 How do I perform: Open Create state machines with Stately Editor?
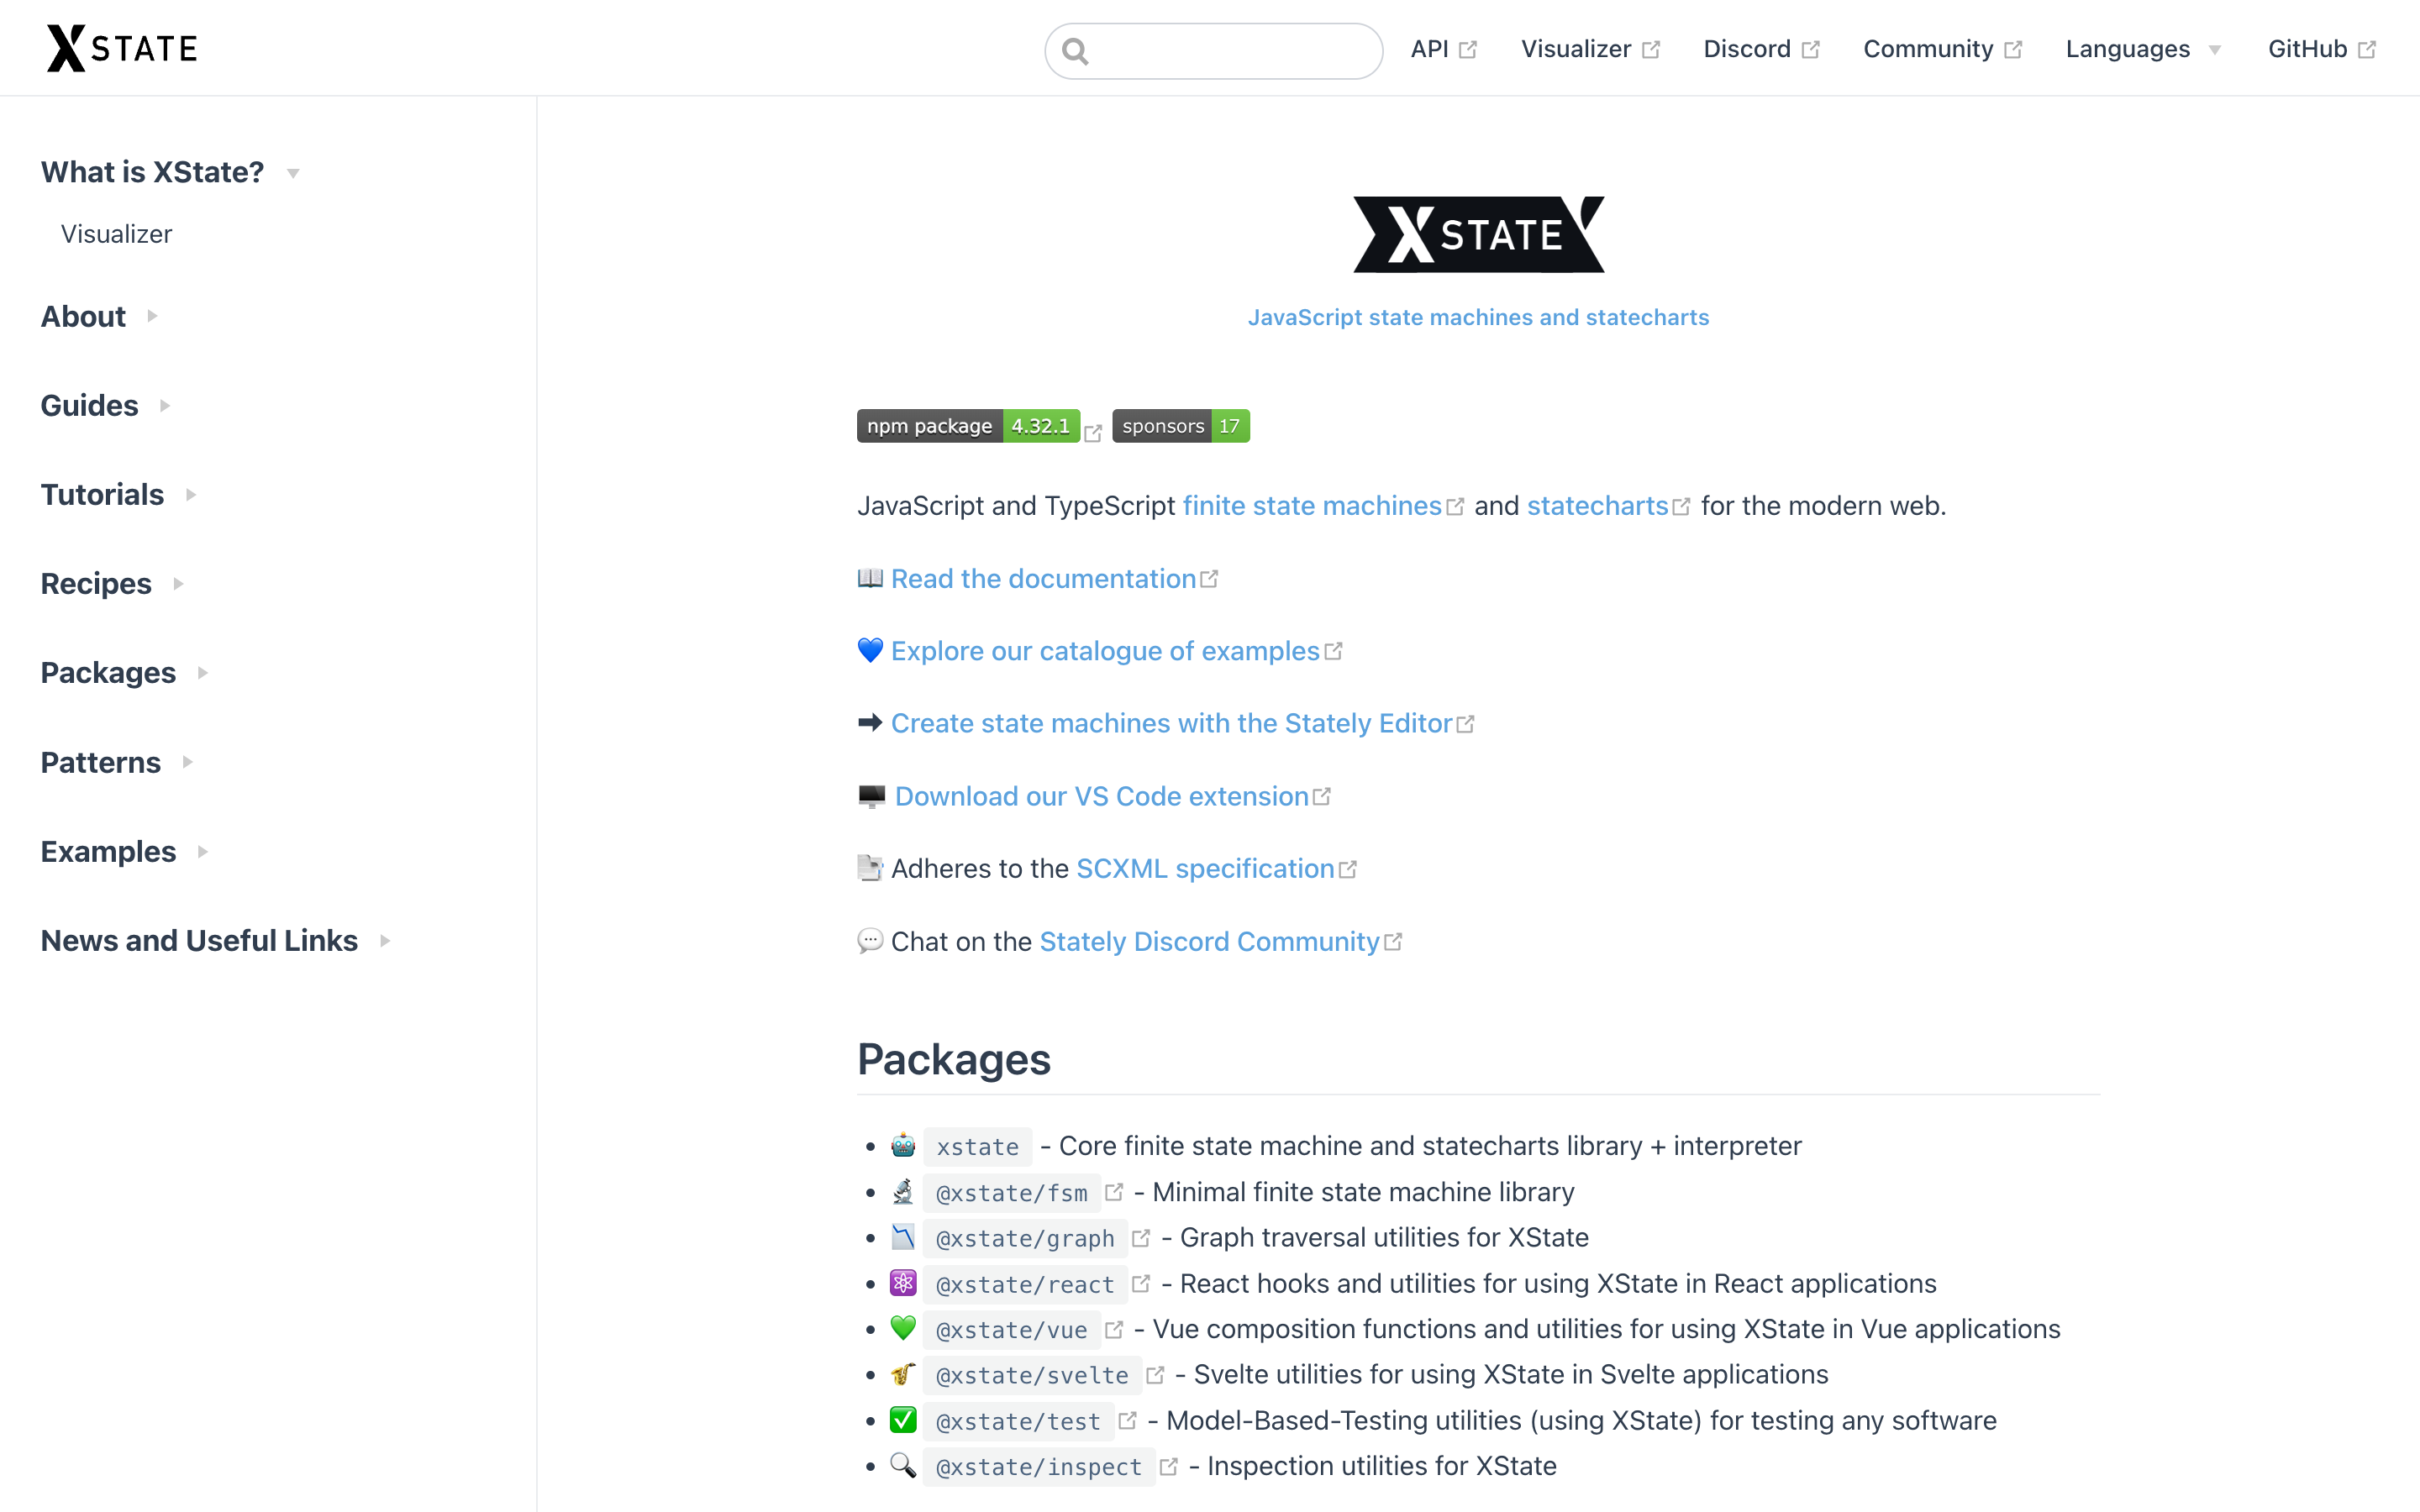pos(1171,723)
